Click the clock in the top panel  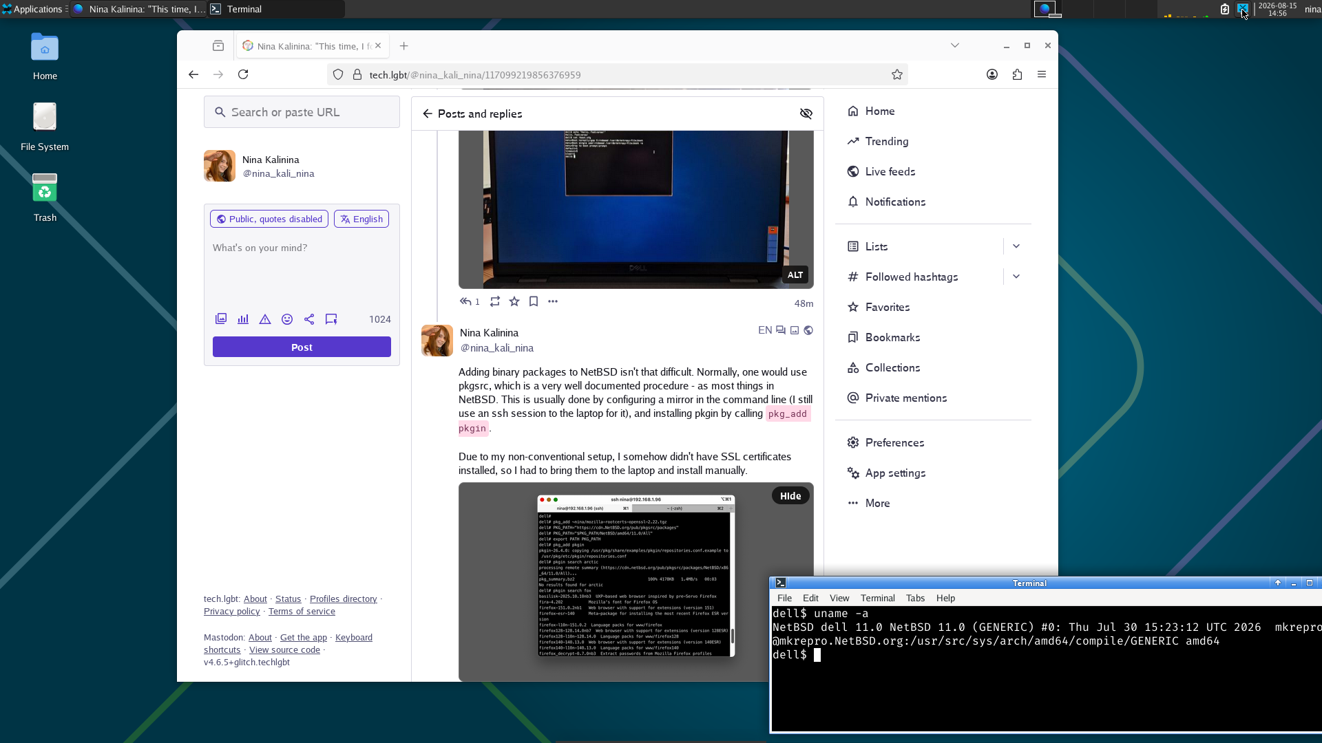(x=1277, y=9)
